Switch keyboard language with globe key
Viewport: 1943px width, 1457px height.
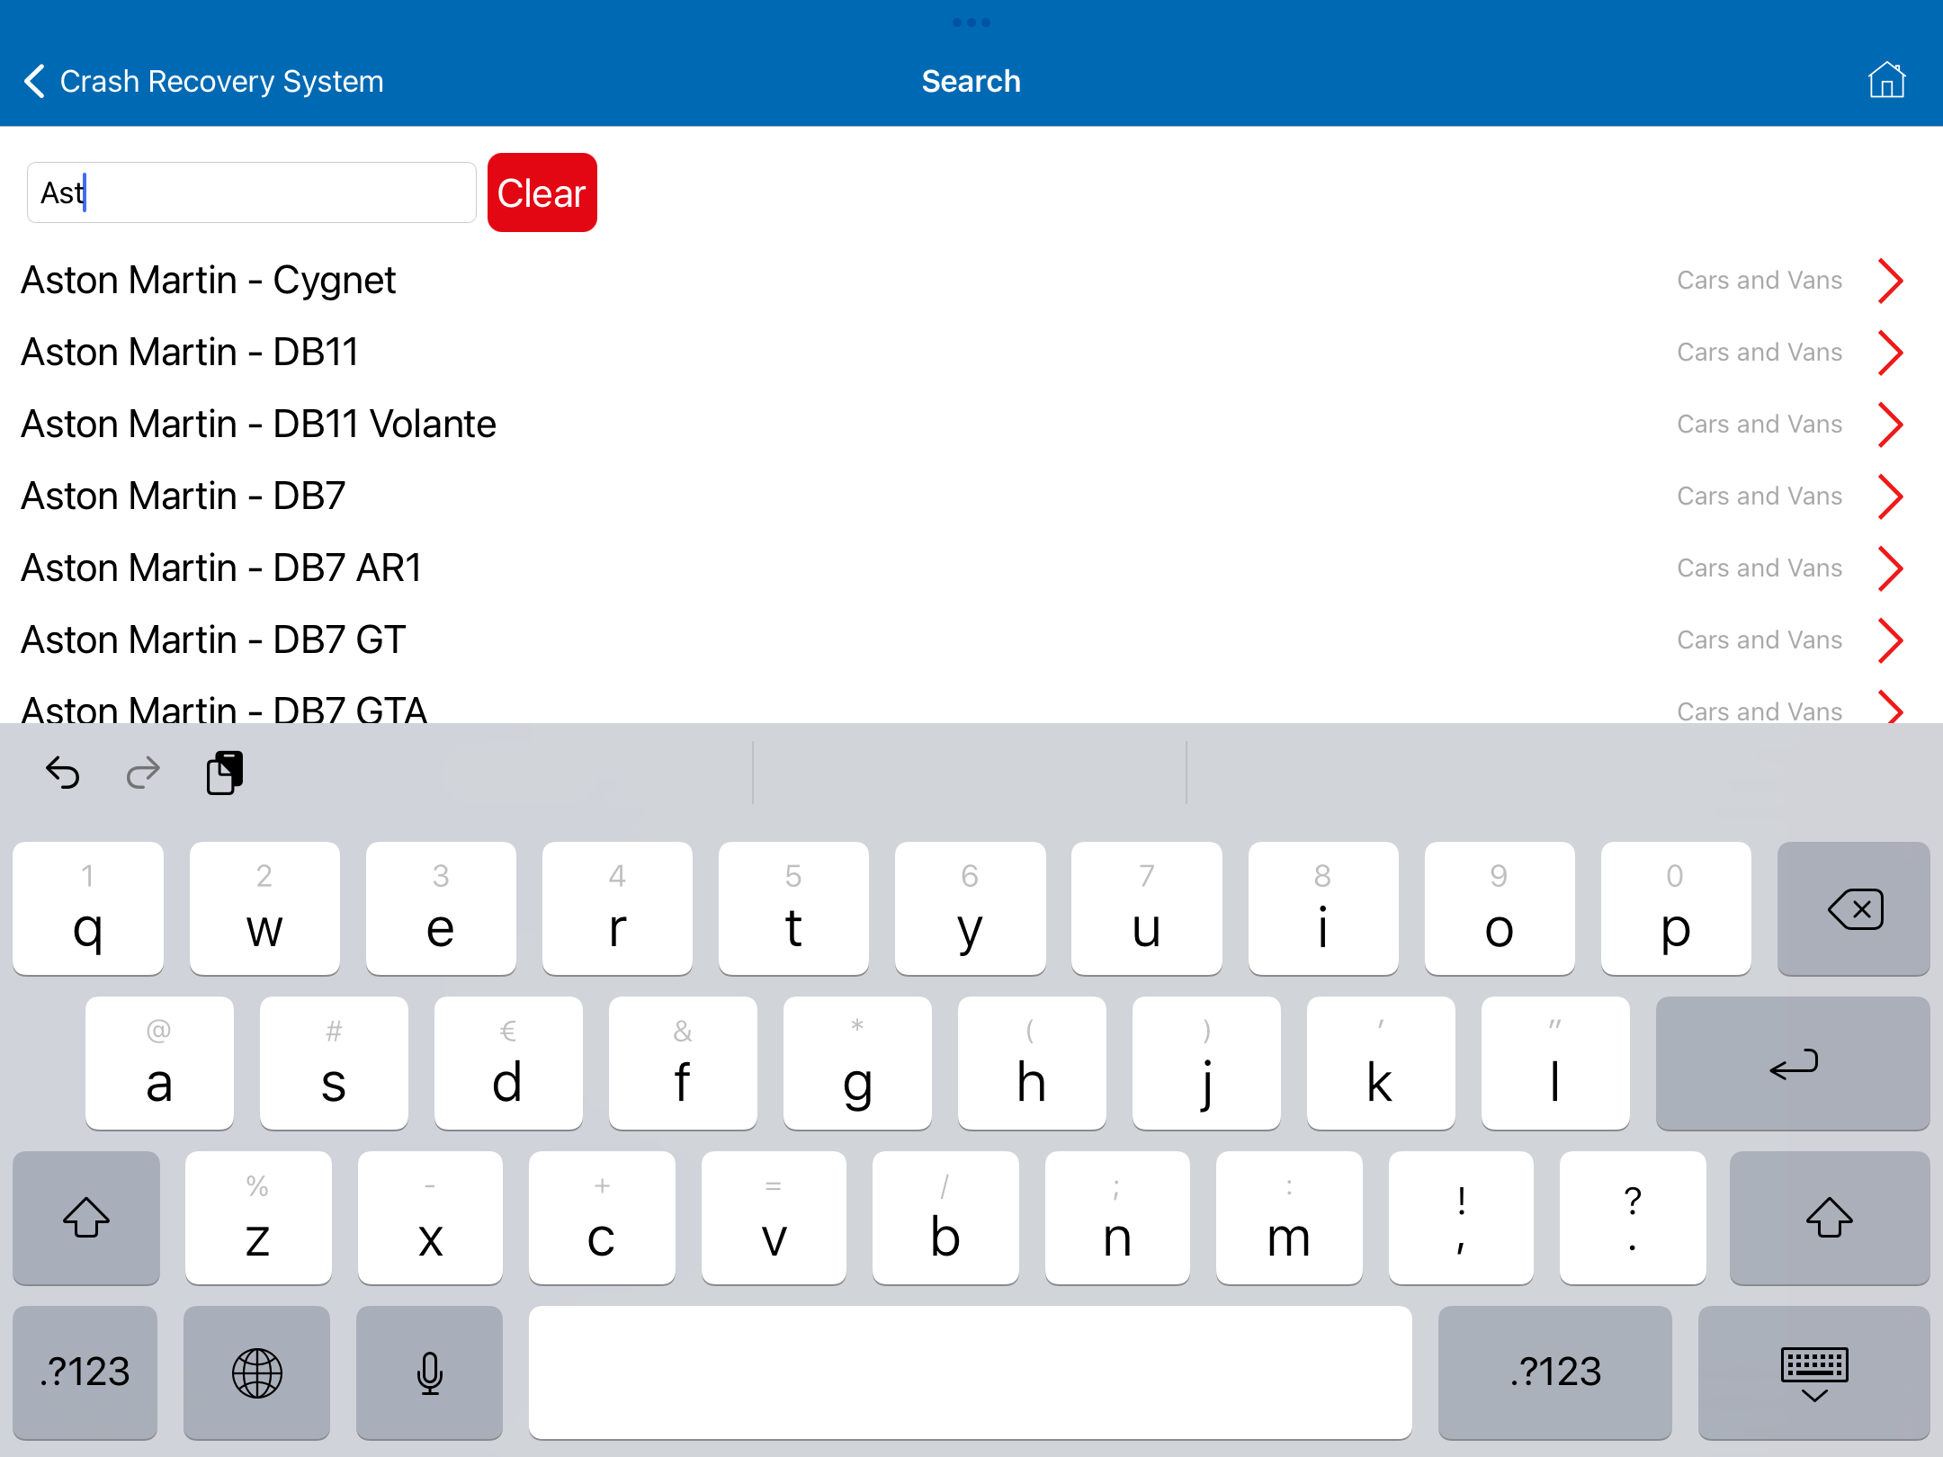pos(257,1372)
